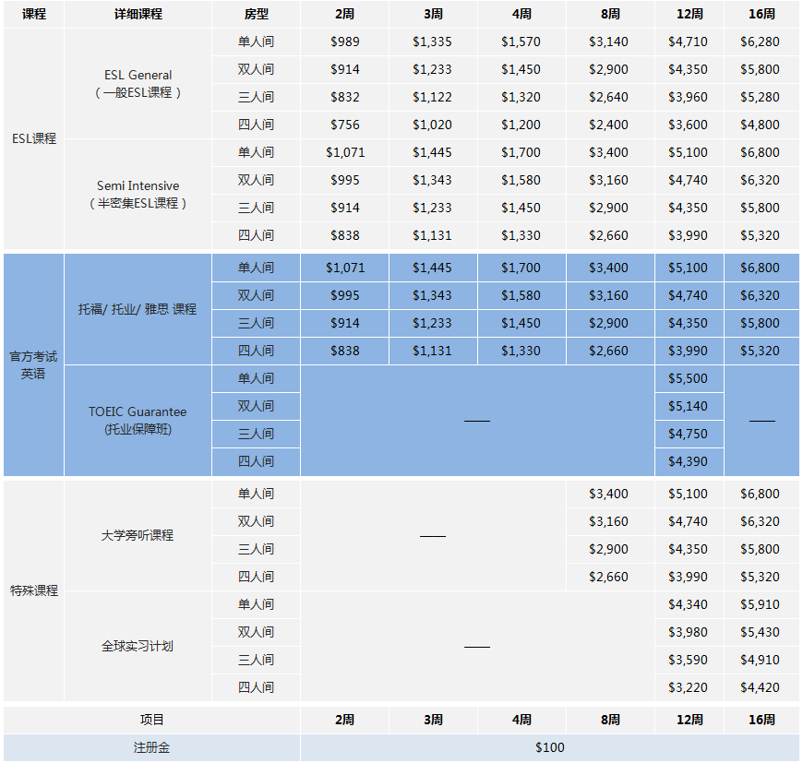The width and height of the screenshot is (803, 775).
Task: Select 三人间 in the 大学旁听课程 block
Action: 256,549
